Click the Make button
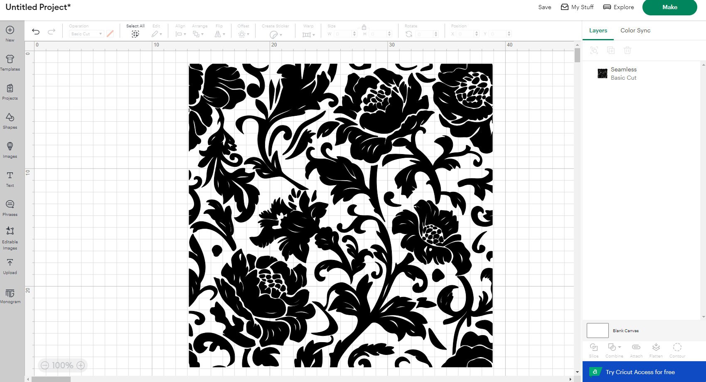 669,7
